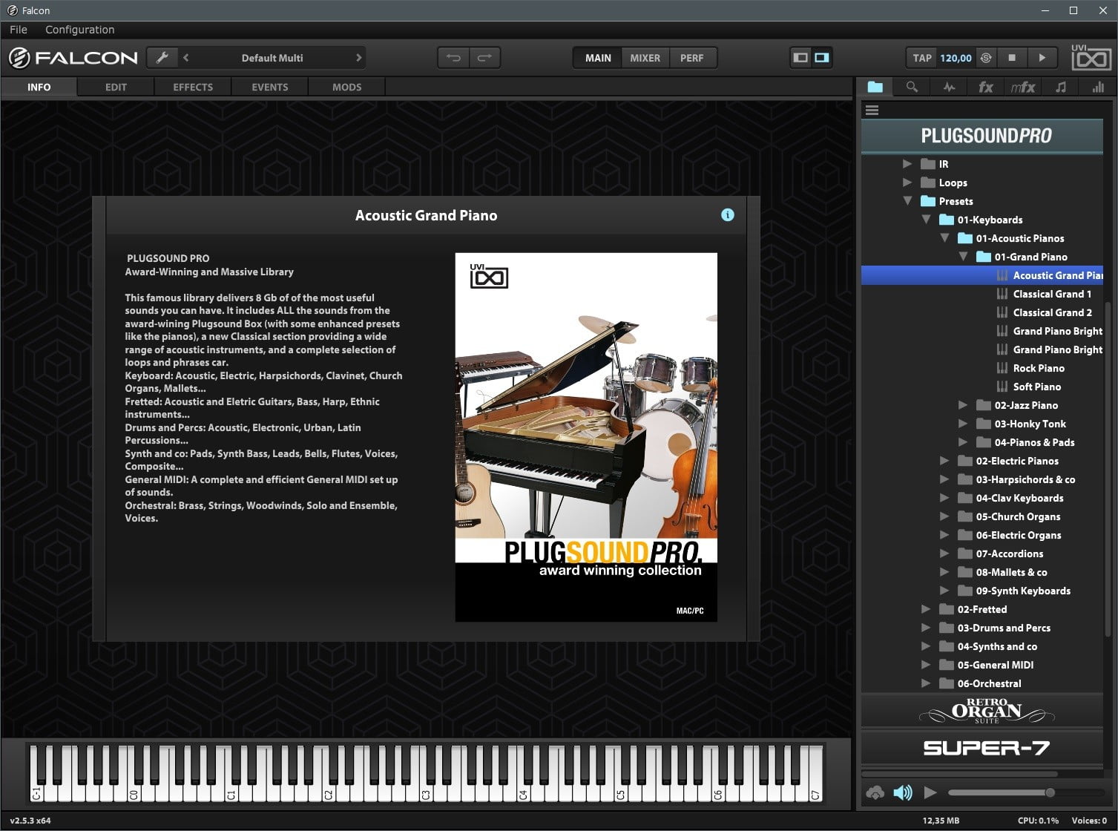
Task: Expand the 02-Electric Pianos folder
Action: click(944, 461)
